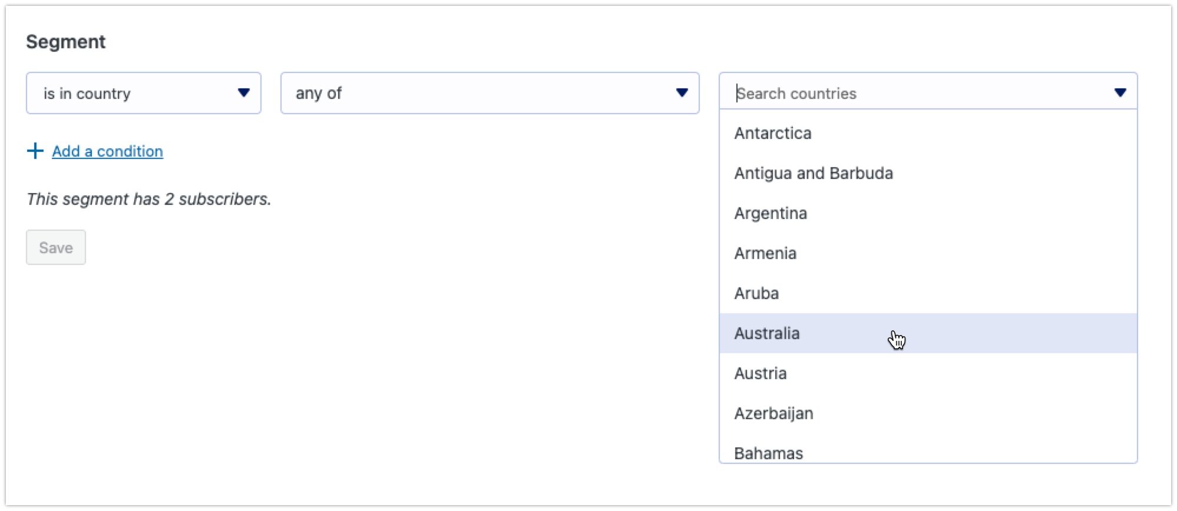Select Austria from the country list
Viewport: 1177px width, 511px height.
click(928, 374)
